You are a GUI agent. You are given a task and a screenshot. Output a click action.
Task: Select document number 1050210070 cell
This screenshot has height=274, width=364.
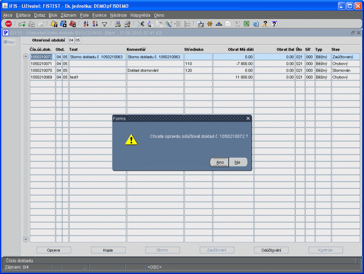pos(42,71)
